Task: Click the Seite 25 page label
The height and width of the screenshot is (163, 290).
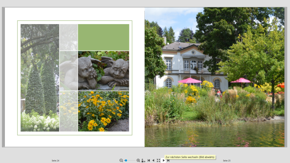Action: [227, 160]
